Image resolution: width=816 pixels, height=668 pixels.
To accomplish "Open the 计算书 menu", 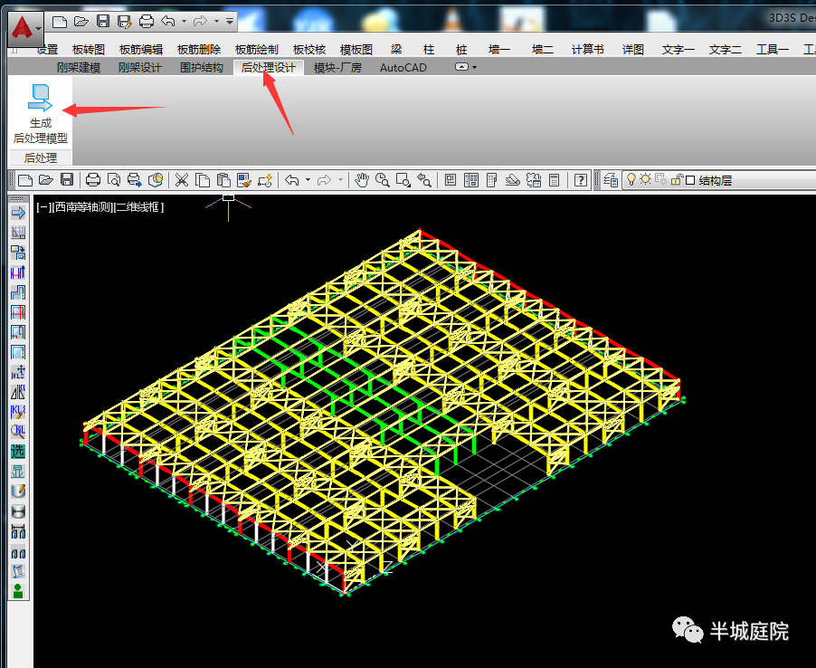I will [587, 50].
